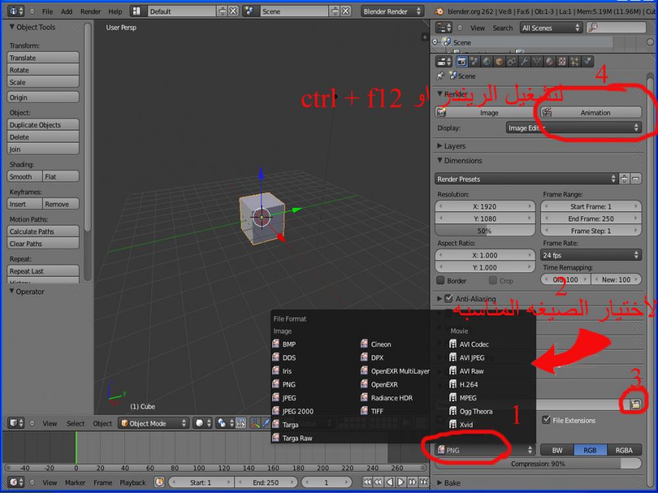Screen dimensions: 658x493
Task: Select RGBA color mode
Action: 624,450
